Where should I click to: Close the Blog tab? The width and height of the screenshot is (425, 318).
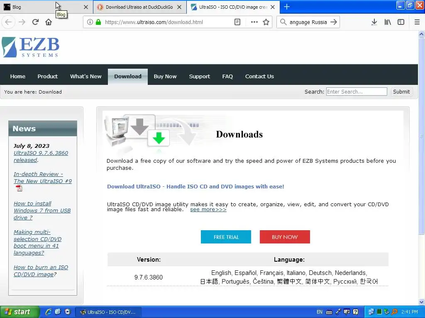pos(85,7)
